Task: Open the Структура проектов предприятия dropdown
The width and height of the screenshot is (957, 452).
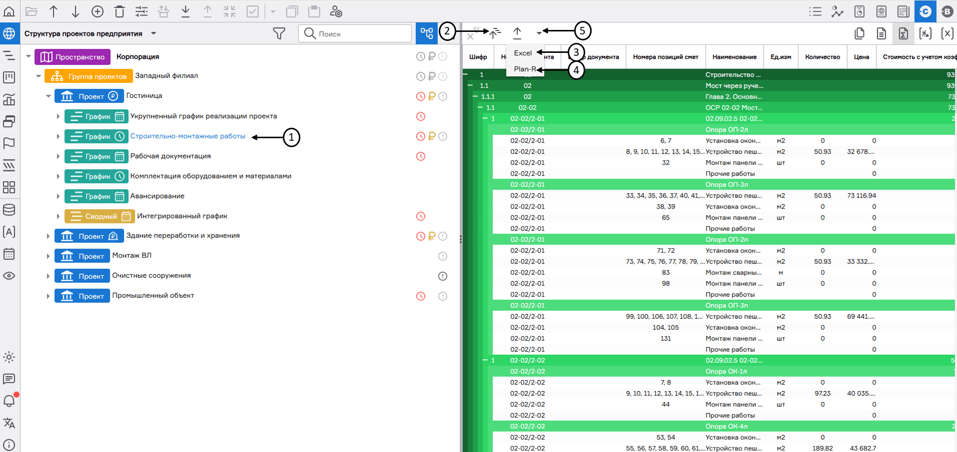Action: [153, 33]
